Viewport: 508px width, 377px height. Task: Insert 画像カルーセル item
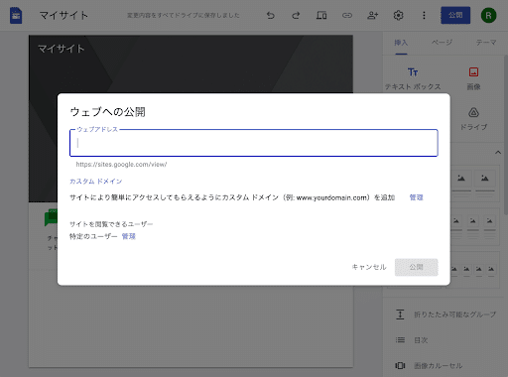point(429,365)
